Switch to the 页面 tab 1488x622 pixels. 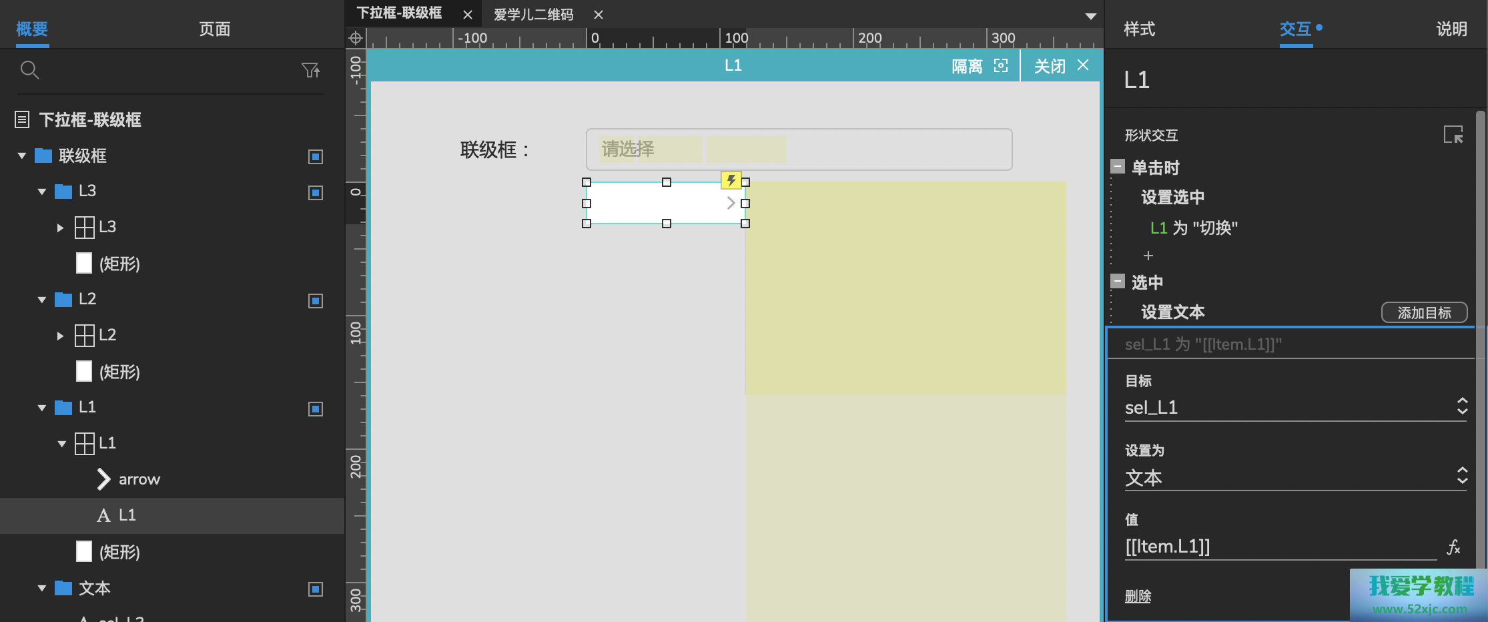click(x=214, y=29)
